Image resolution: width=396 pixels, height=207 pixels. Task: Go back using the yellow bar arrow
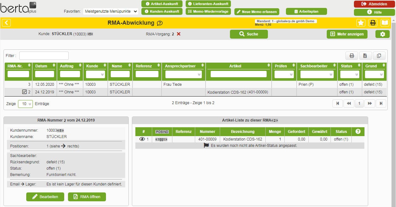tap(7, 23)
